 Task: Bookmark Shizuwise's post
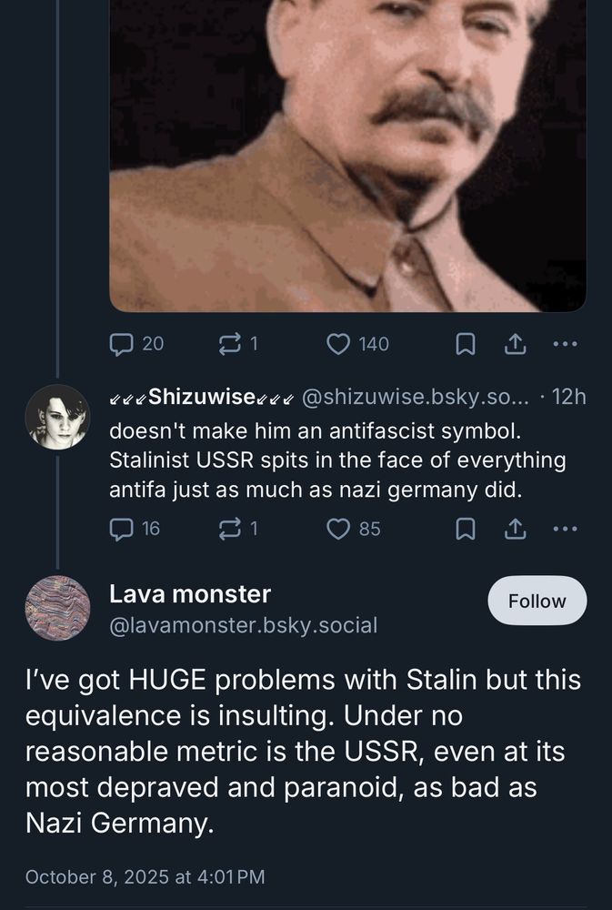(465, 528)
